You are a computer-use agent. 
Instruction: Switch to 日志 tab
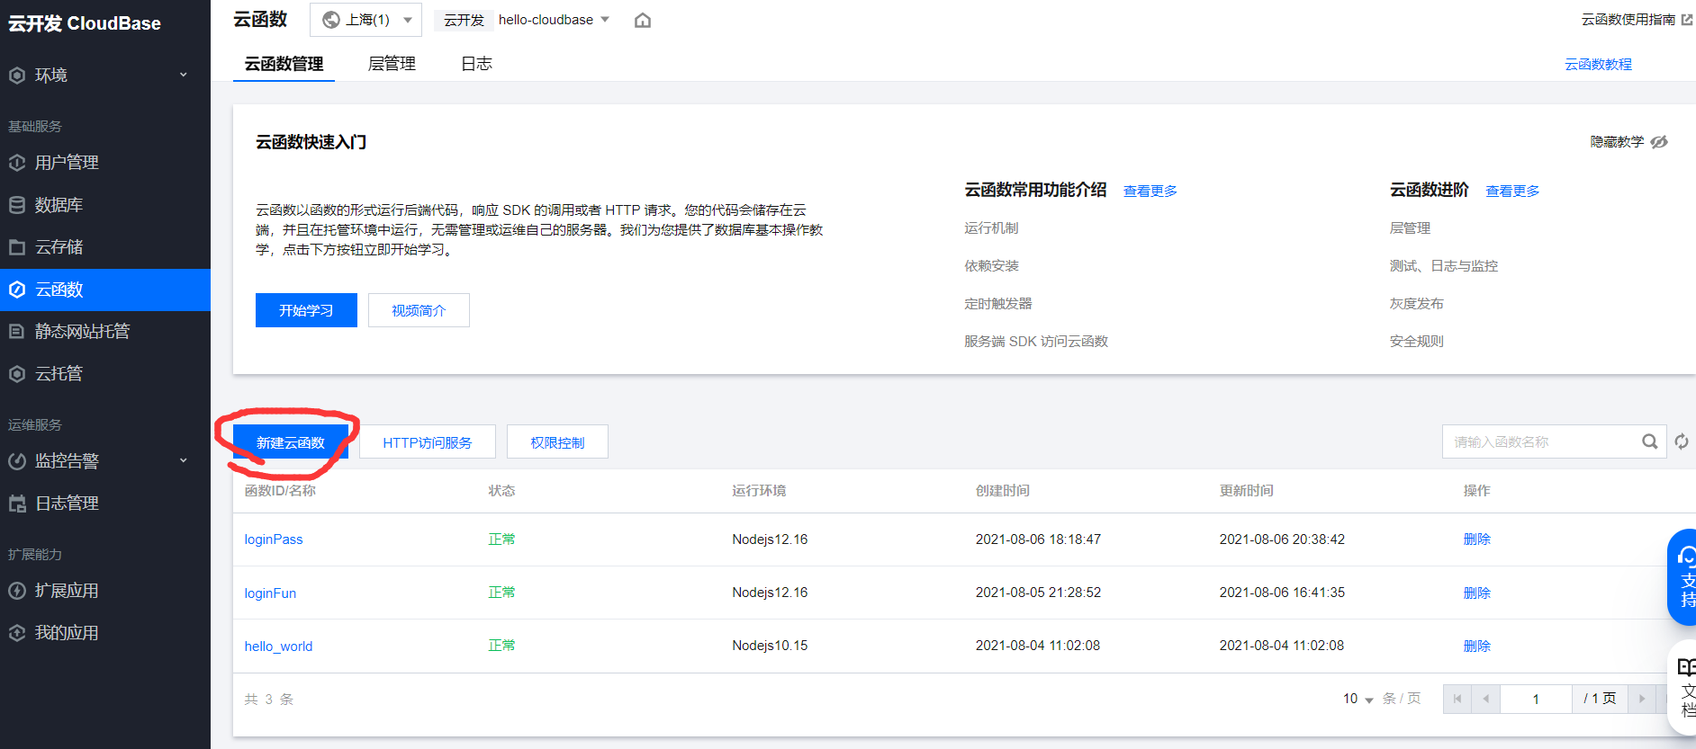(476, 64)
